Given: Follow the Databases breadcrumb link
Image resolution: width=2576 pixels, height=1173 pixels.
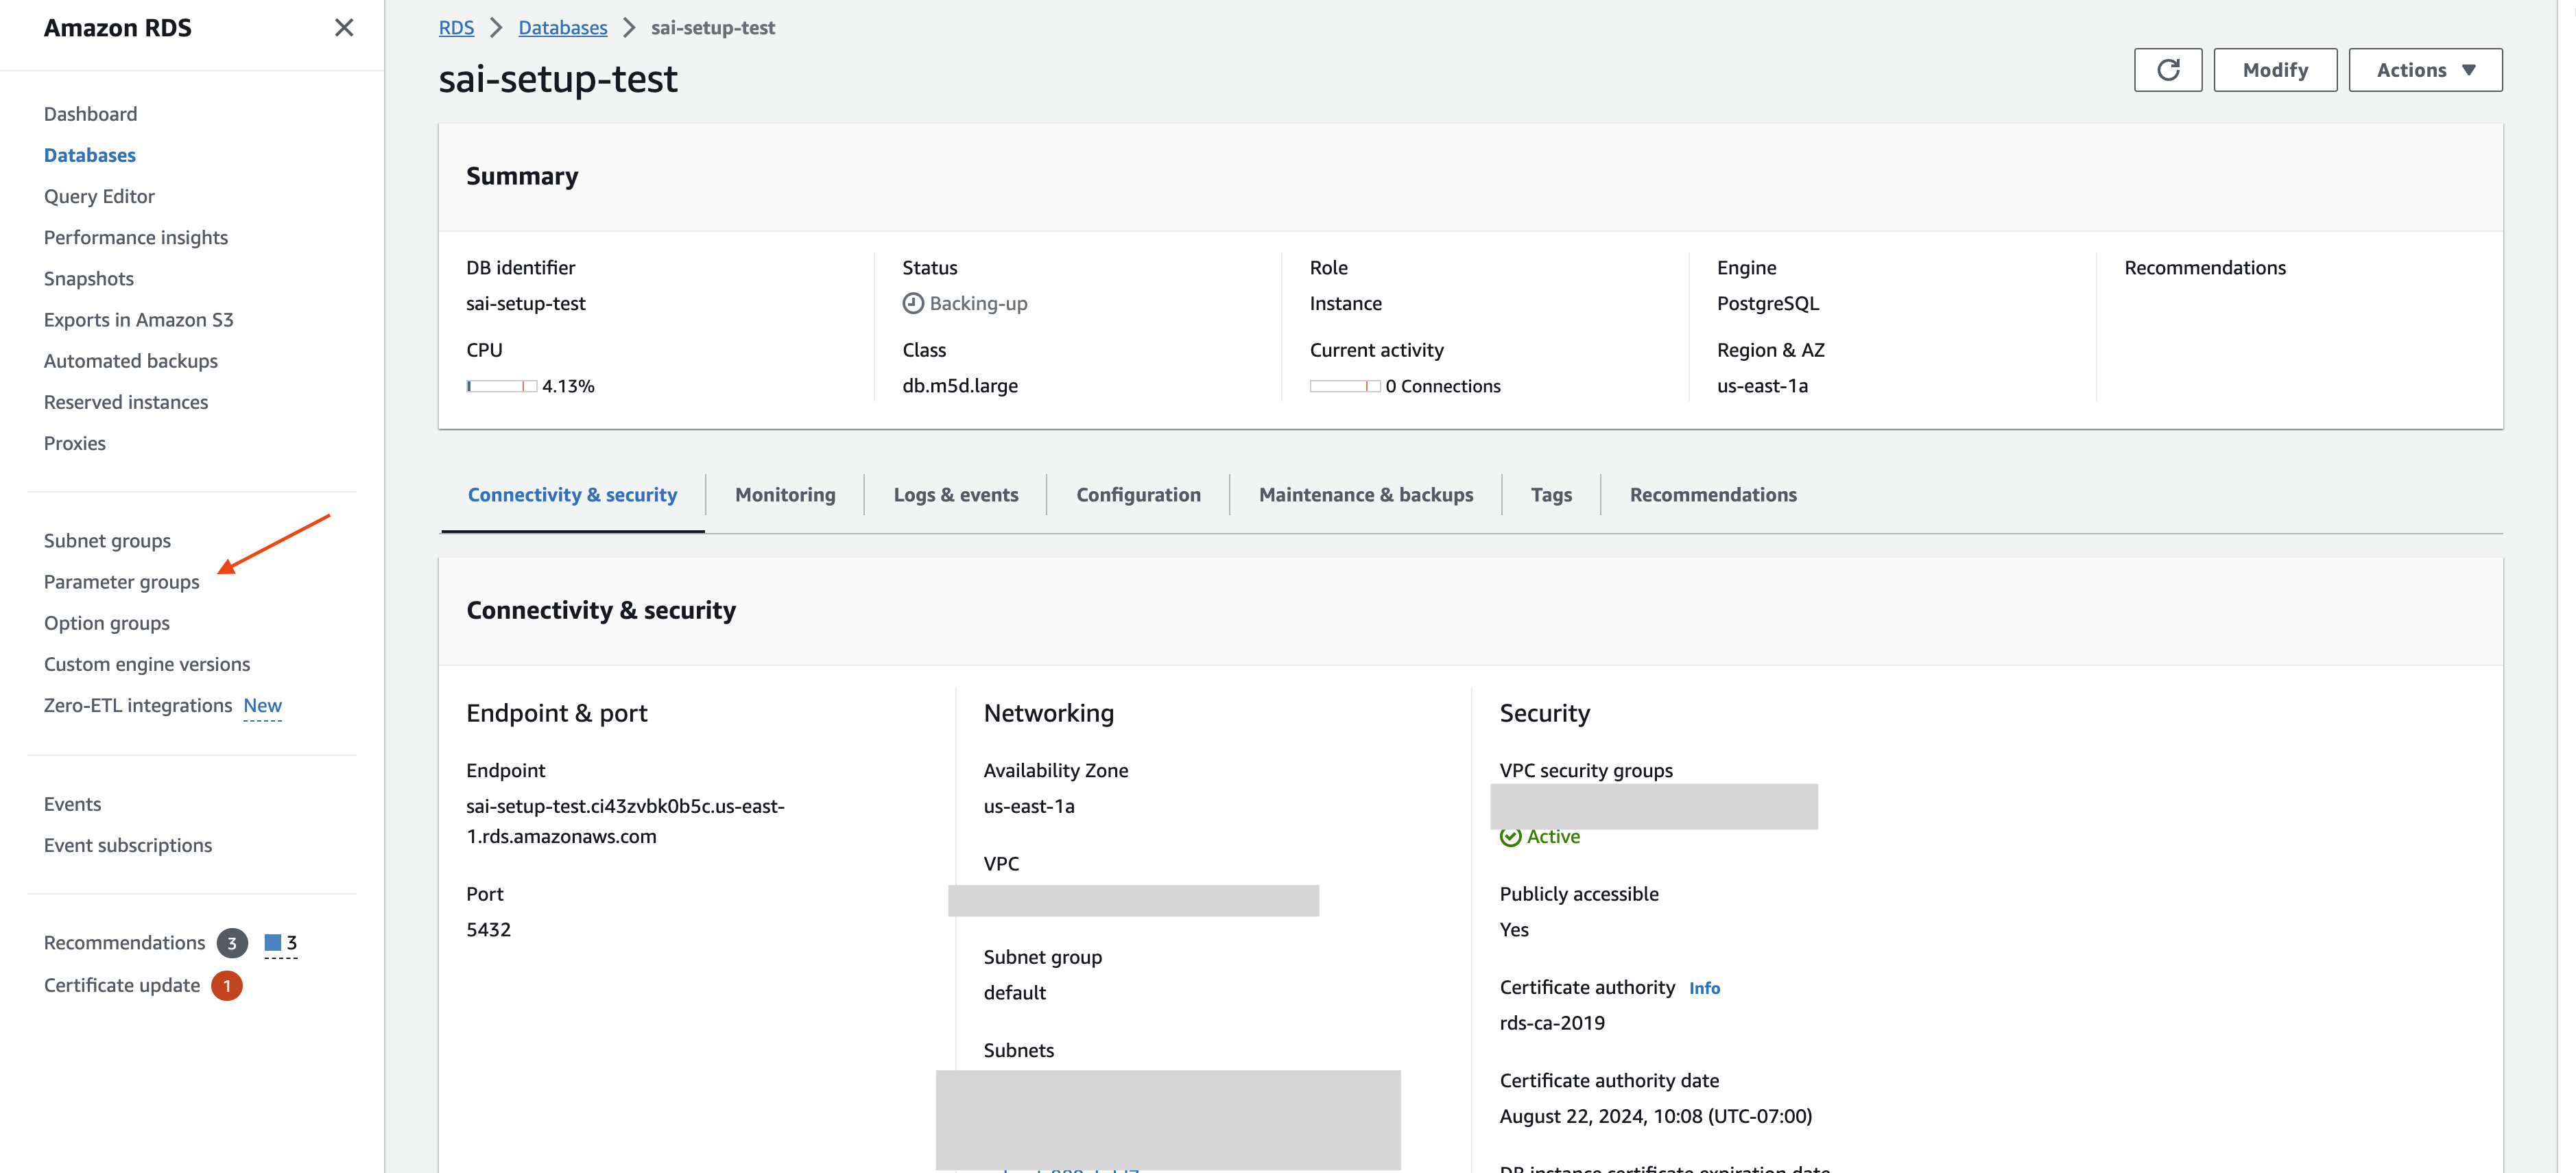Looking at the screenshot, I should (562, 28).
